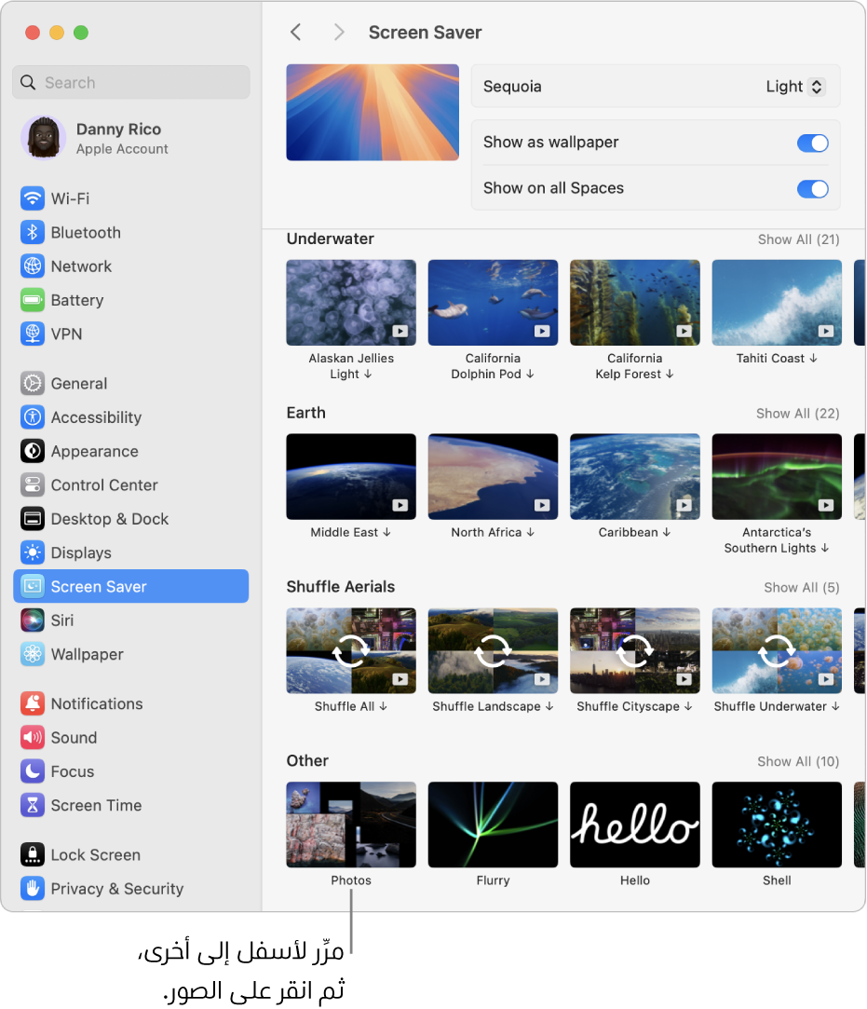
Task: Show all 22 Earth screen savers
Action: 797,413
